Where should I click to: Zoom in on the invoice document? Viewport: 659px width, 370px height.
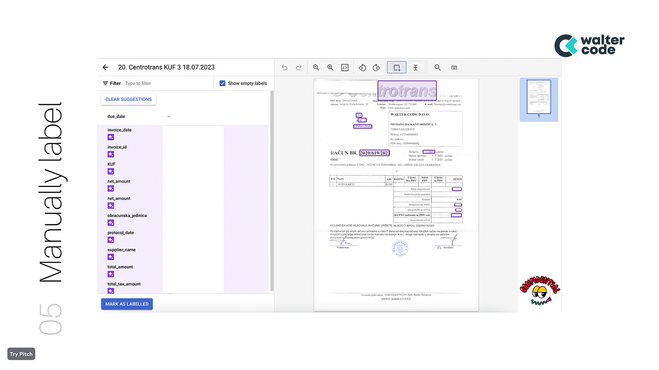[x=330, y=67]
